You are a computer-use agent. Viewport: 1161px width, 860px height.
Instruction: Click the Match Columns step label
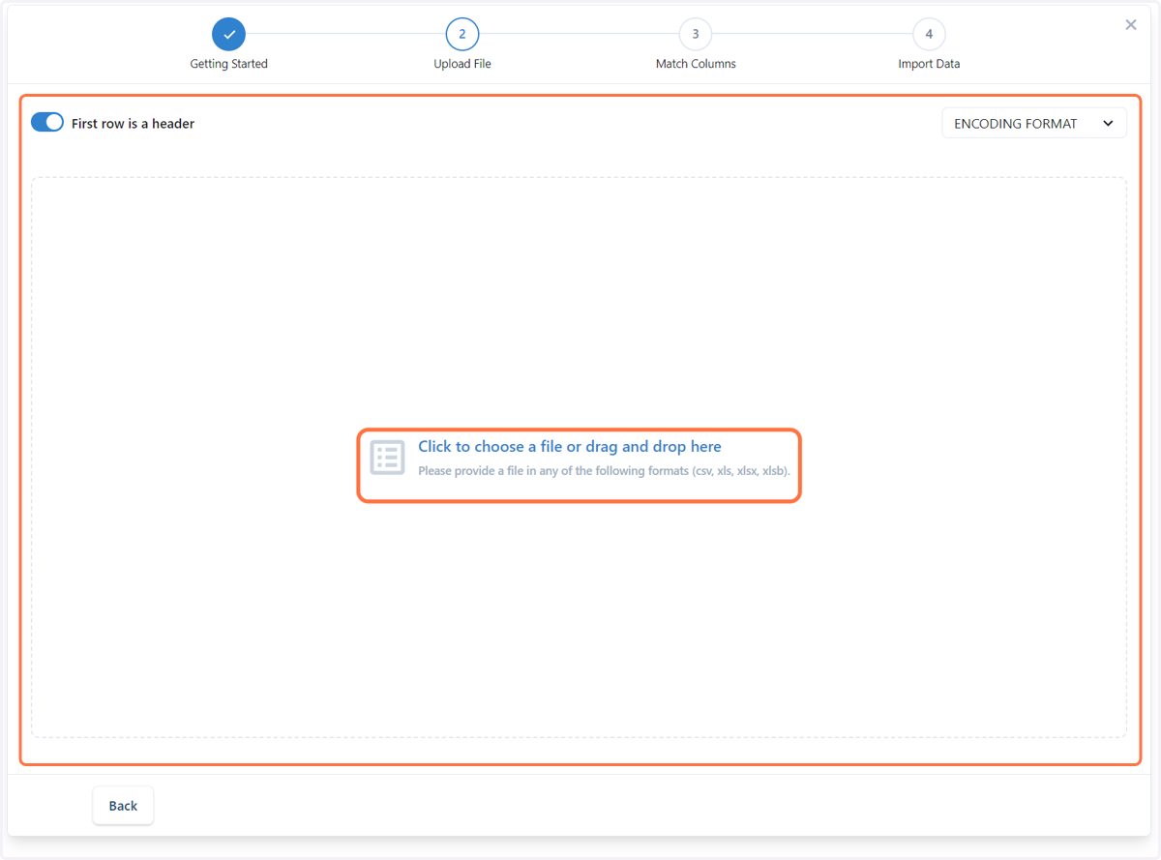(696, 64)
